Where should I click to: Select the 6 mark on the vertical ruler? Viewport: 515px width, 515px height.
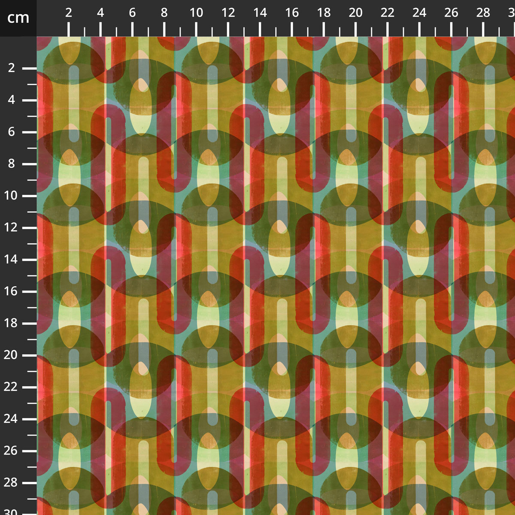(11, 132)
